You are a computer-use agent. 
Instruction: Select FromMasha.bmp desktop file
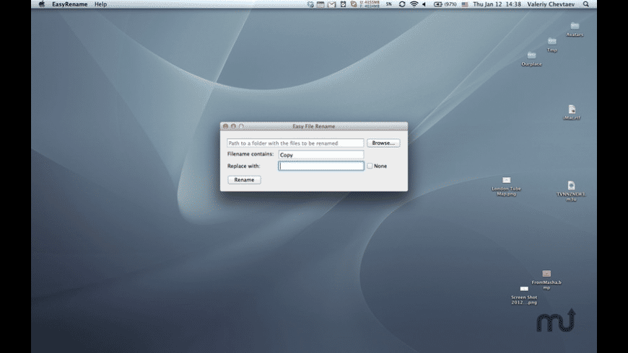(546, 280)
